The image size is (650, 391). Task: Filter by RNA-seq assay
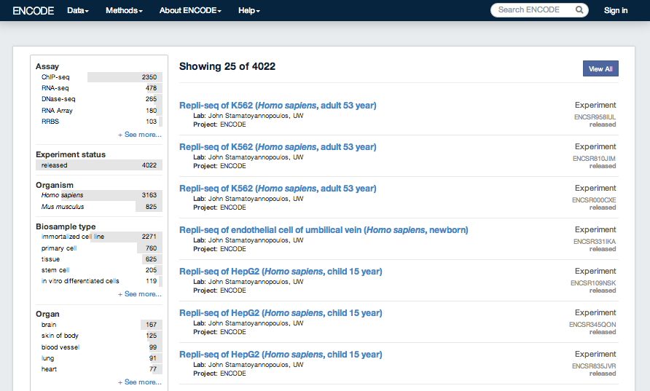pyautogui.click(x=55, y=88)
